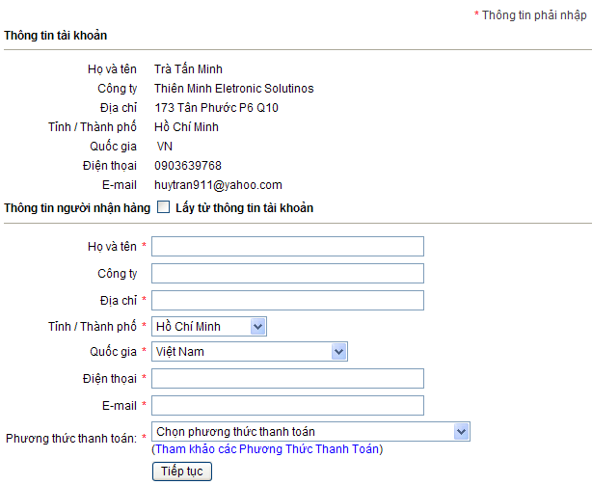This screenshot has width=592, height=485.
Task: Expand the 'Quốc gia' dropdown showing Việt Nam
Action: pos(249,352)
